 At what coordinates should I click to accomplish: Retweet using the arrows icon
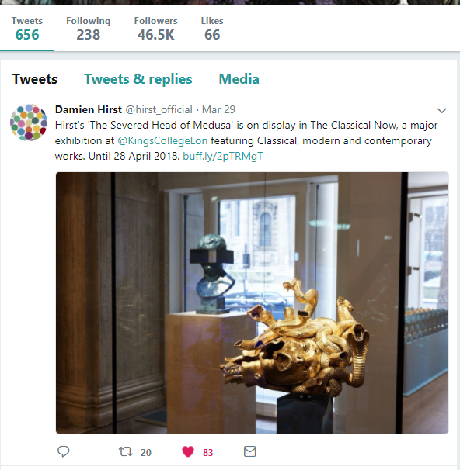coord(126,451)
